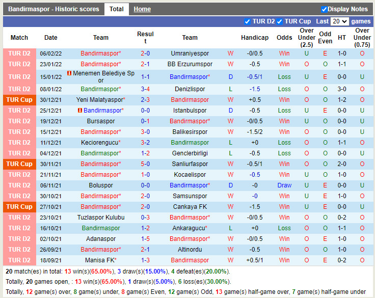The image size is (375, 298).
Task: Open the Yeni Malatyaspor team page
Action: [101, 100]
